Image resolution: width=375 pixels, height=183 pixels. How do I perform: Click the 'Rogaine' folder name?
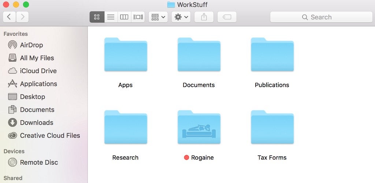tap(202, 158)
